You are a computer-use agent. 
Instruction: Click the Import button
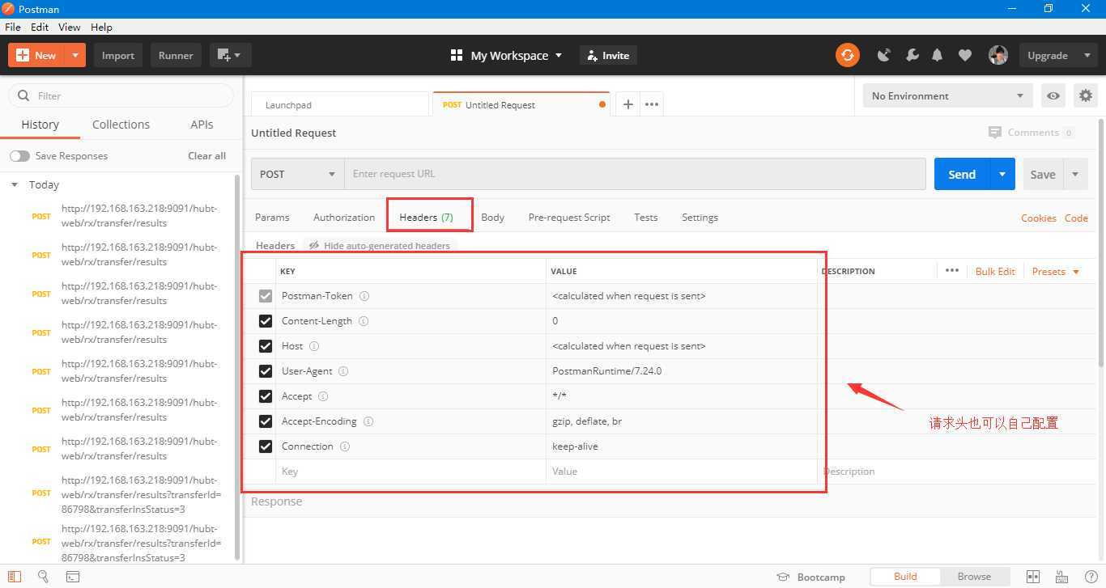coord(118,55)
